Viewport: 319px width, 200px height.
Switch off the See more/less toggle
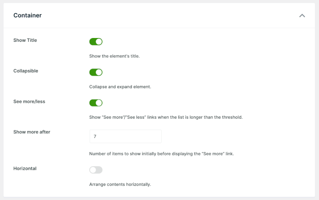pos(96,103)
